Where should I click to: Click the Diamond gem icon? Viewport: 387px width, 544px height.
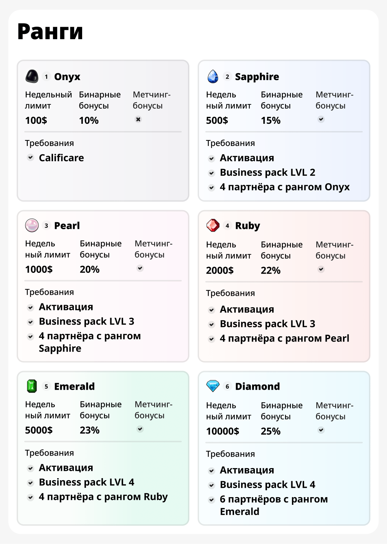click(213, 386)
